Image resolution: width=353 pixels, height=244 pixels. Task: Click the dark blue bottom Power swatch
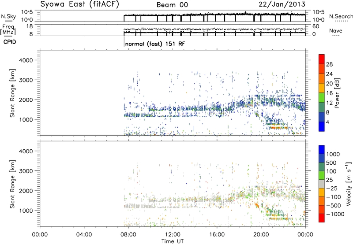pyautogui.click(x=322, y=126)
